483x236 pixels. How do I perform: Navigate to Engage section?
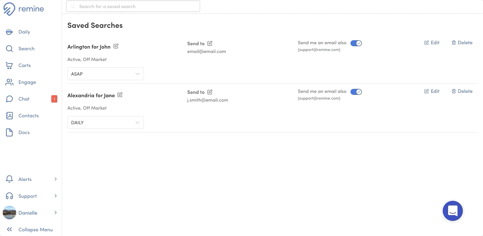pyautogui.click(x=27, y=82)
